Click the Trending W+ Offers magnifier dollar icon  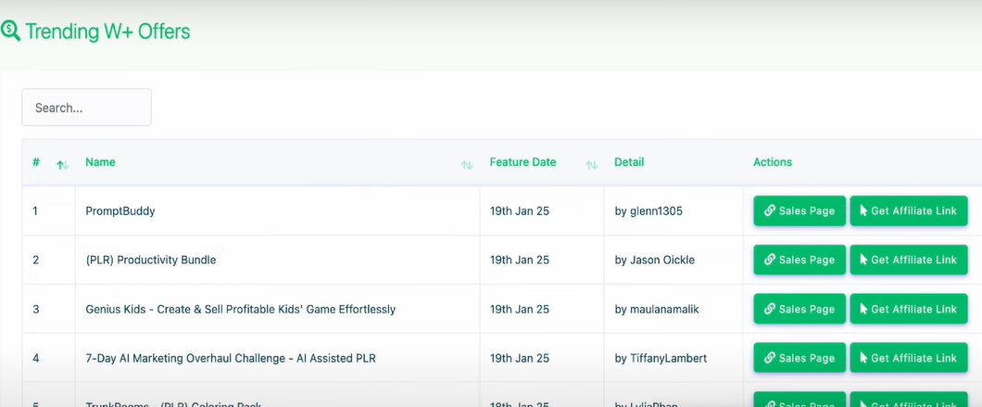coord(10,31)
